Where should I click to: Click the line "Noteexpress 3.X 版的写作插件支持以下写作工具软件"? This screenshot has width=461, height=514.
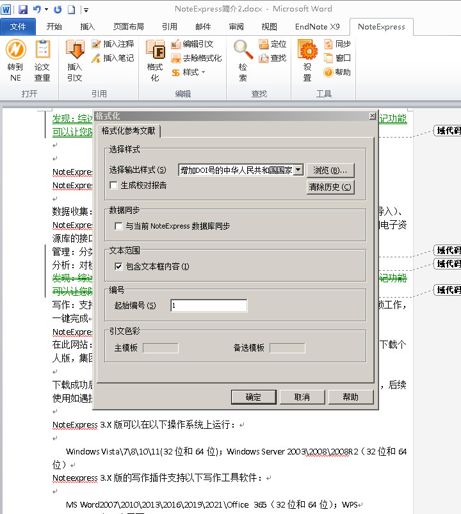tap(158, 478)
